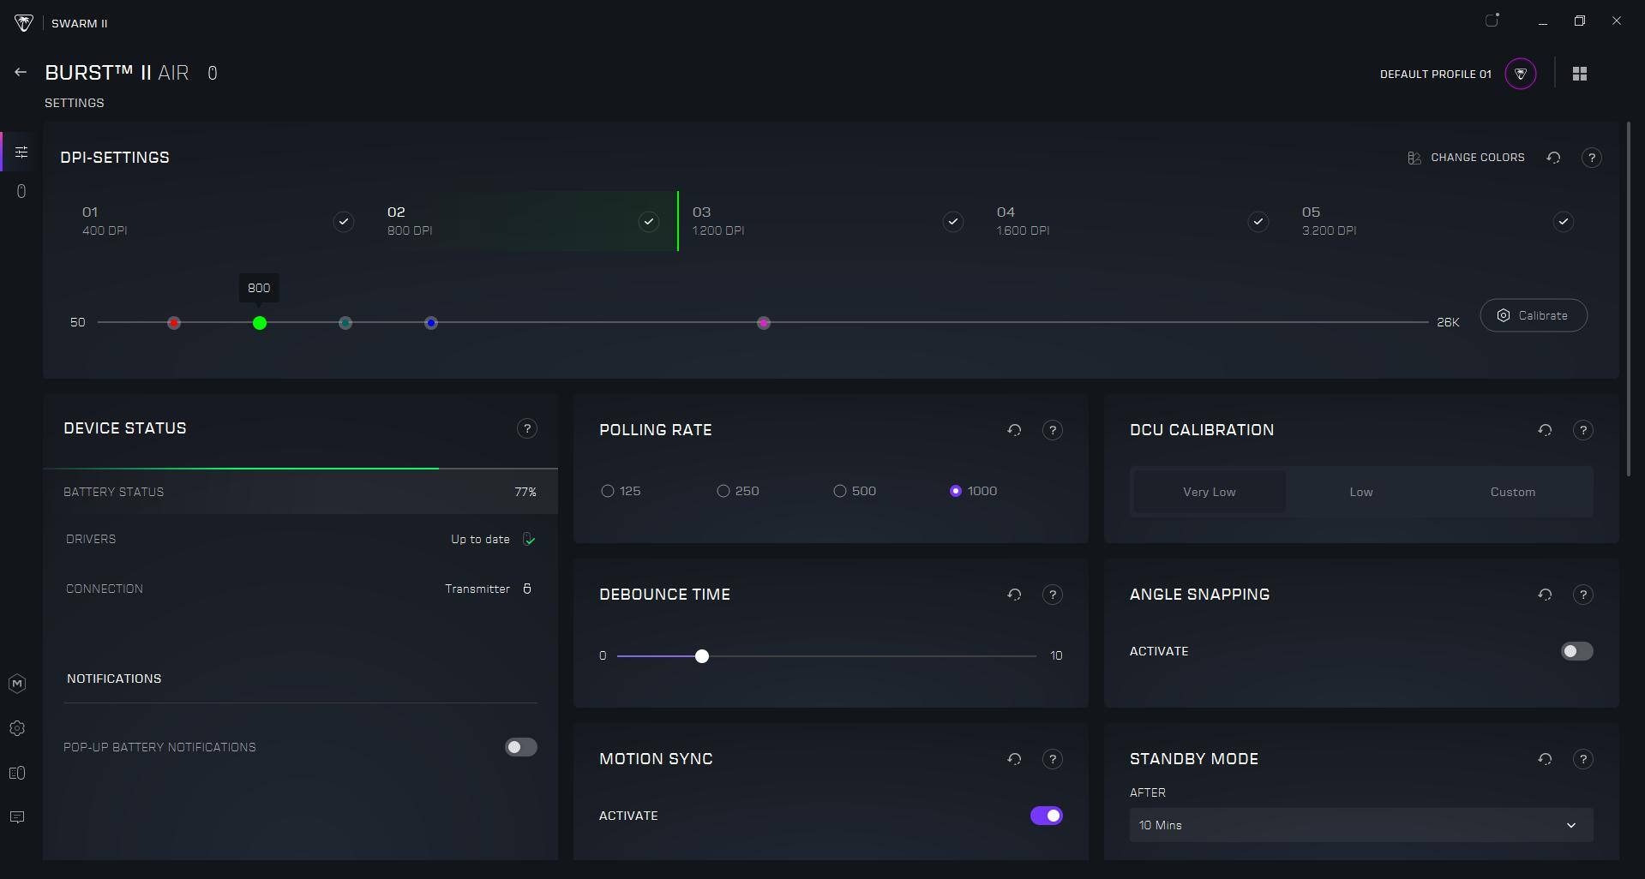The width and height of the screenshot is (1645, 879).
Task: Switch to Custom DCU calibration tab
Action: coord(1512,492)
